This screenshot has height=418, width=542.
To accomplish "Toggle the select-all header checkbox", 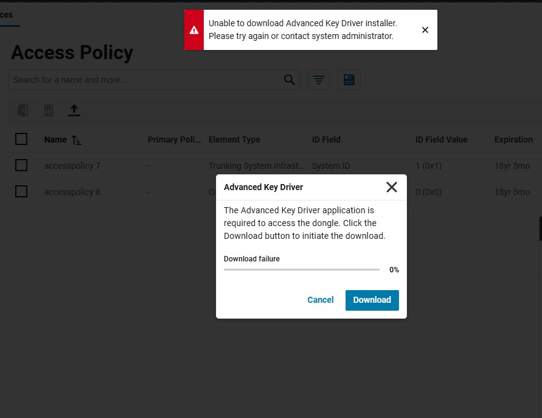I will pyautogui.click(x=21, y=139).
